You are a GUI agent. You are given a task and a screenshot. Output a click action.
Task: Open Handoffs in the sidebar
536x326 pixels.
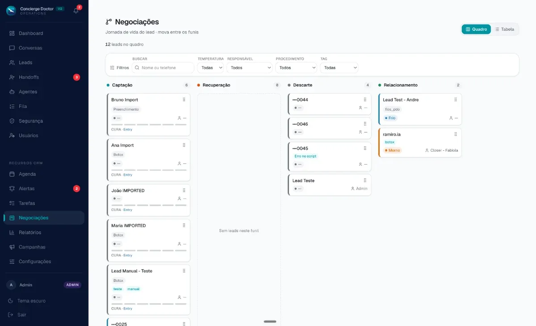(44, 77)
